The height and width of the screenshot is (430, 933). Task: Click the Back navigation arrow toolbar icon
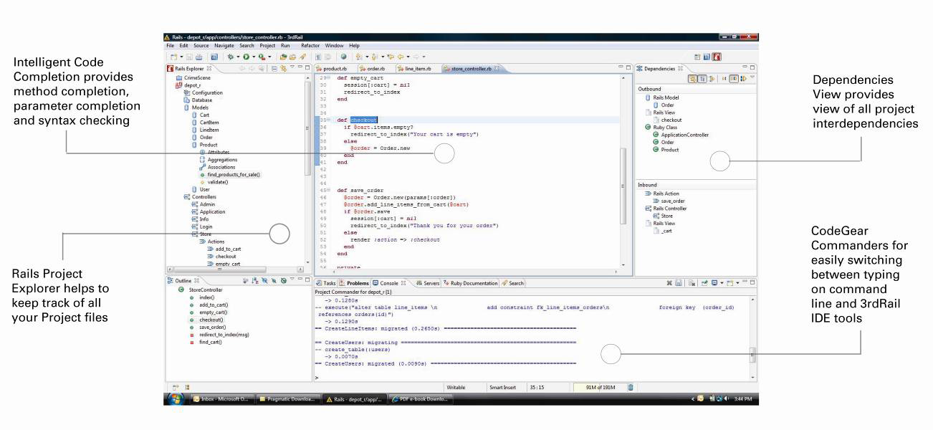click(x=401, y=57)
